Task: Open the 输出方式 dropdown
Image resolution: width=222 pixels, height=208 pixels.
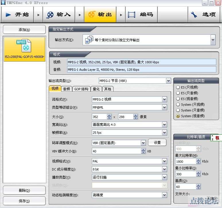Action: point(213,40)
